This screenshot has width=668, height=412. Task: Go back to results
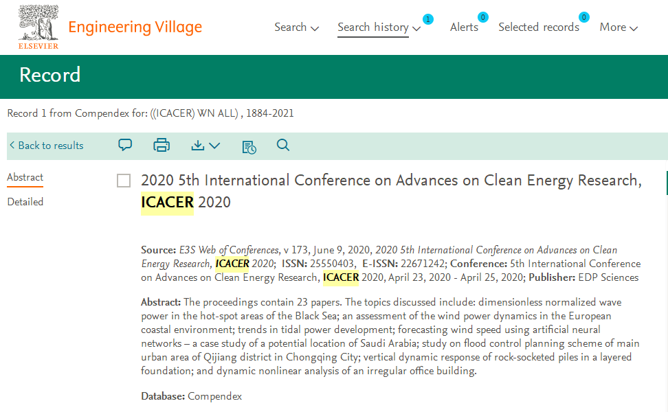click(x=47, y=146)
